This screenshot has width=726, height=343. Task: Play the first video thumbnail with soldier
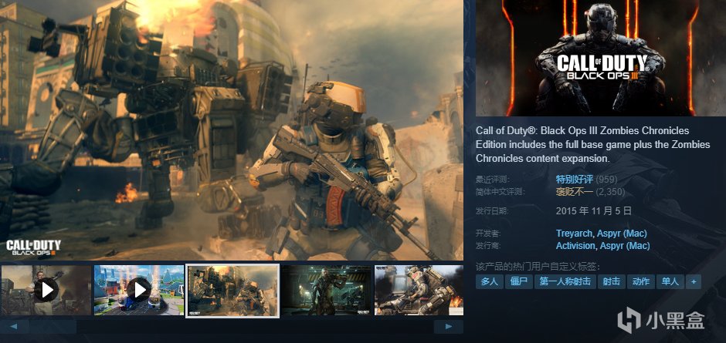click(x=46, y=290)
